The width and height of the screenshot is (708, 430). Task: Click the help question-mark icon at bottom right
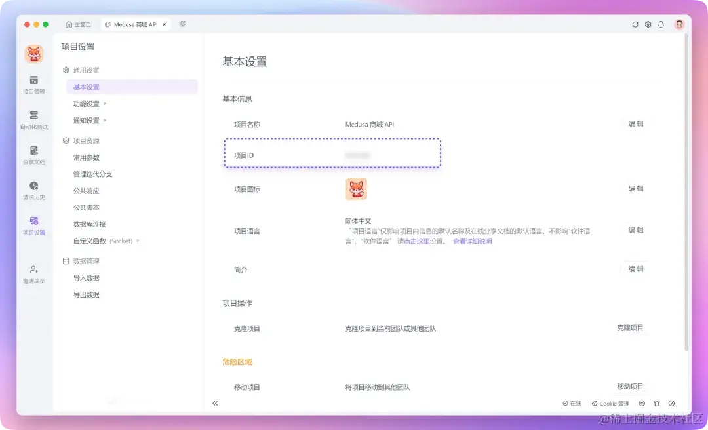click(x=671, y=403)
